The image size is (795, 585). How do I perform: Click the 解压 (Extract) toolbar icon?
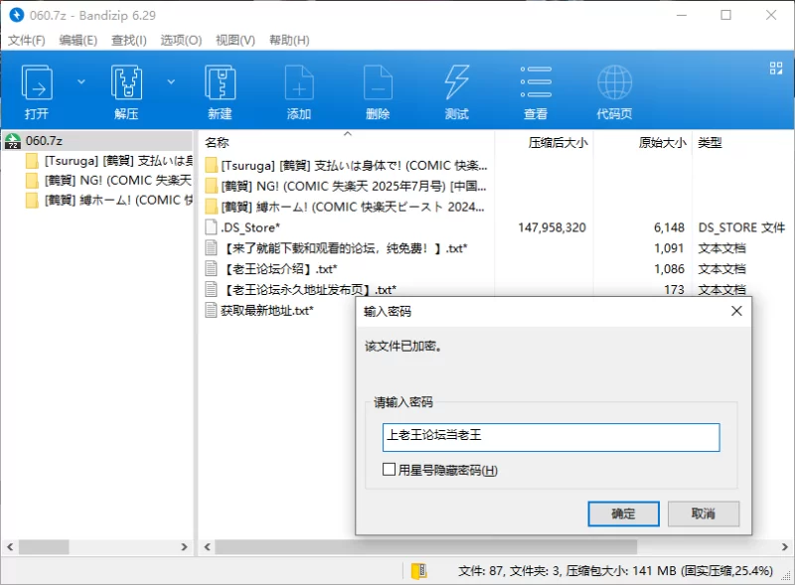tap(126, 82)
